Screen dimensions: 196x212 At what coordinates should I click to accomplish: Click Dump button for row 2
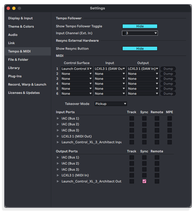pos(168,74)
